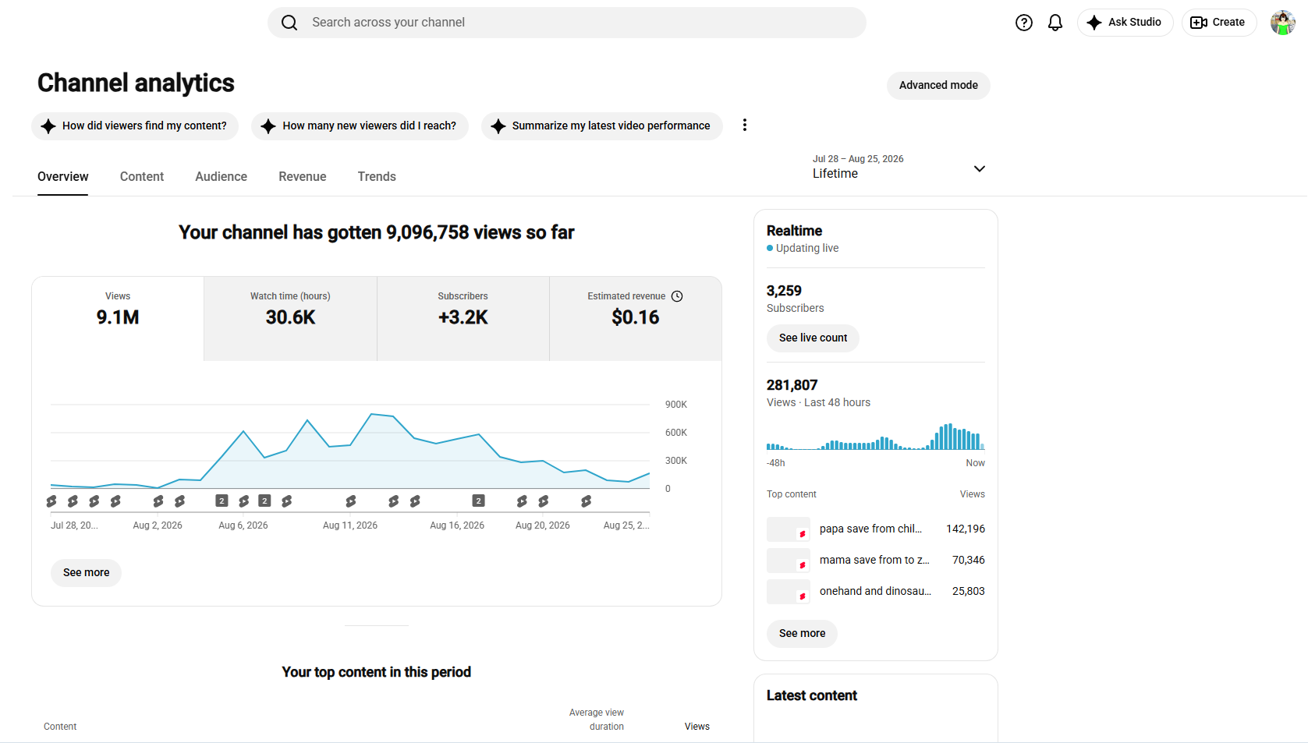
Task: Open the notifications bell
Action: [1055, 23]
